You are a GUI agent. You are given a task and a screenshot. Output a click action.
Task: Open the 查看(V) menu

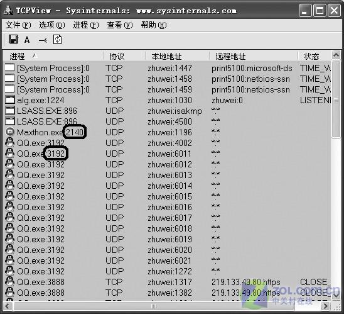tap(120, 25)
